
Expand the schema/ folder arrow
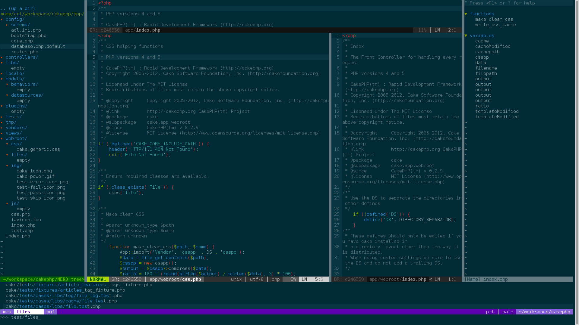click(7, 25)
